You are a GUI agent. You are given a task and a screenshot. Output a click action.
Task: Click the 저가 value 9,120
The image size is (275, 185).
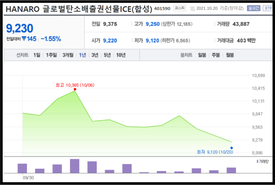153,40
